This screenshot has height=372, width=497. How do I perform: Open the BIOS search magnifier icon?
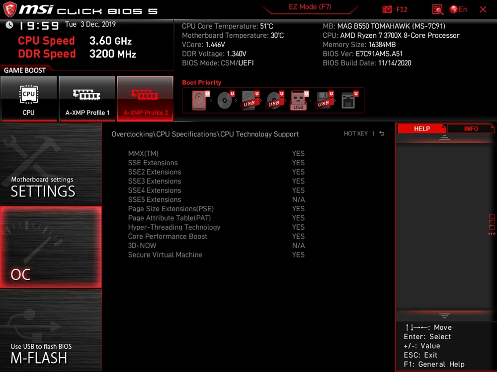437,9
